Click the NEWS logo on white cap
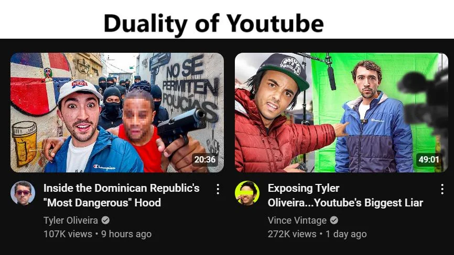454x255 pixels. tap(79, 84)
